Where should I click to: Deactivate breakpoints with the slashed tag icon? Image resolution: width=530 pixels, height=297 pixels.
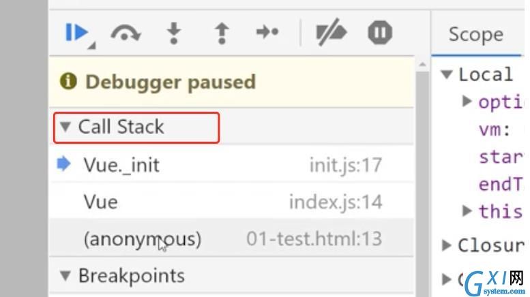(331, 33)
